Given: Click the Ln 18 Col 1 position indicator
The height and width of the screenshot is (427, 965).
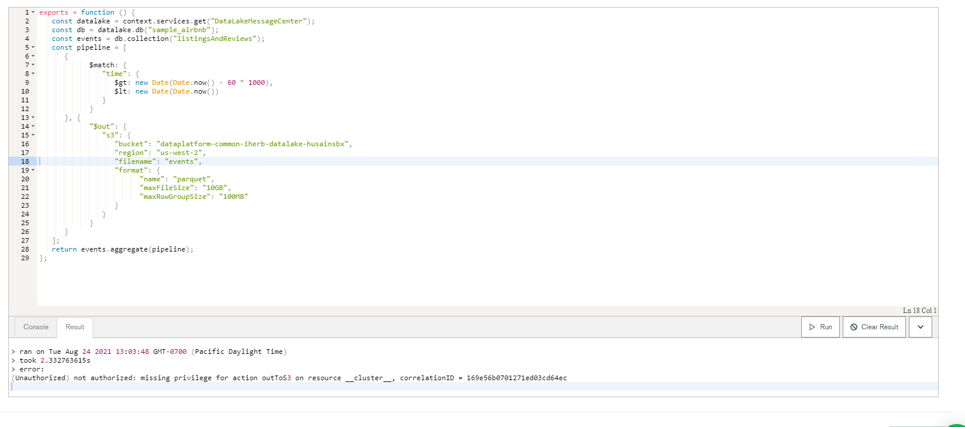Looking at the screenshot, I should (x=919, y=311).
